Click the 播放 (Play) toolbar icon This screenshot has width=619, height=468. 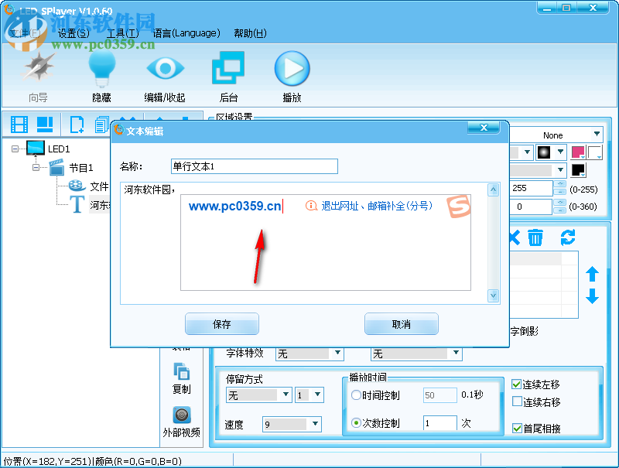tap(292, 68)
